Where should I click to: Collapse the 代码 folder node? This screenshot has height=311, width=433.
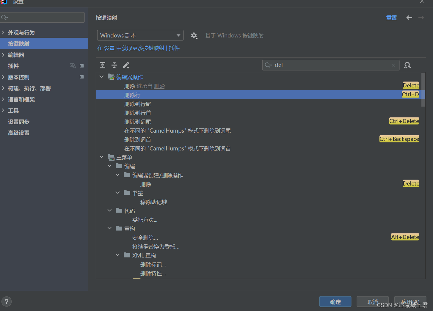(x=110, y=211)
